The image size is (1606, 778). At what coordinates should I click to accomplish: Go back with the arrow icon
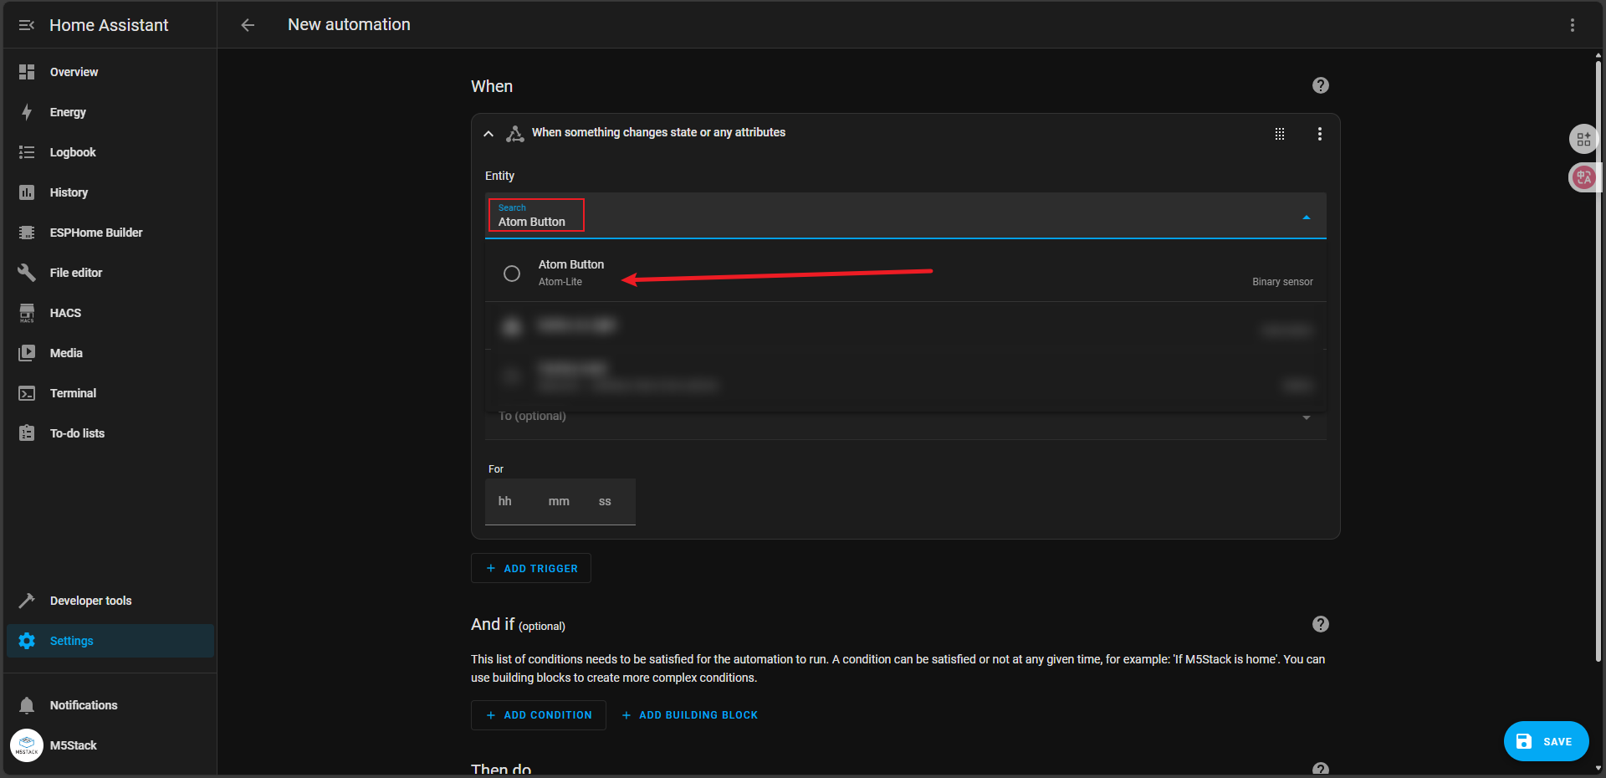(x=248, y=25)
